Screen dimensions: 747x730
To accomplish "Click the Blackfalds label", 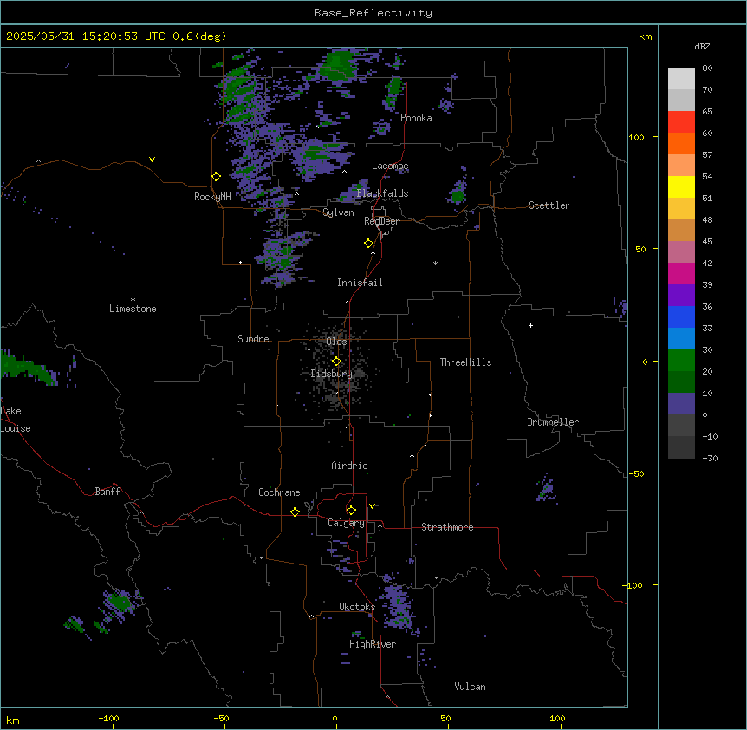I will (382, 193).
